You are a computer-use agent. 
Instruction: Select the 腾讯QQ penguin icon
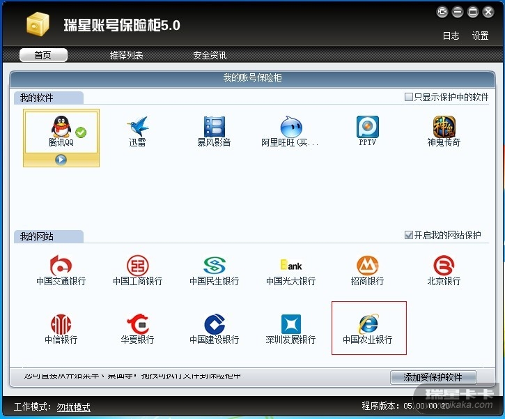coord(61,126)
